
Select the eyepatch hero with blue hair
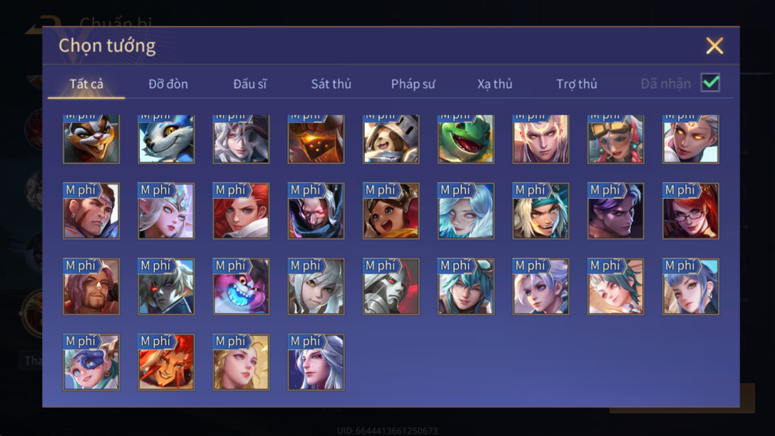click(92, 362)
